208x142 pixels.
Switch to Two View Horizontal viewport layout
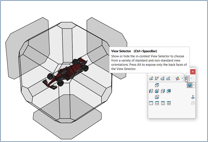(157, 103)
